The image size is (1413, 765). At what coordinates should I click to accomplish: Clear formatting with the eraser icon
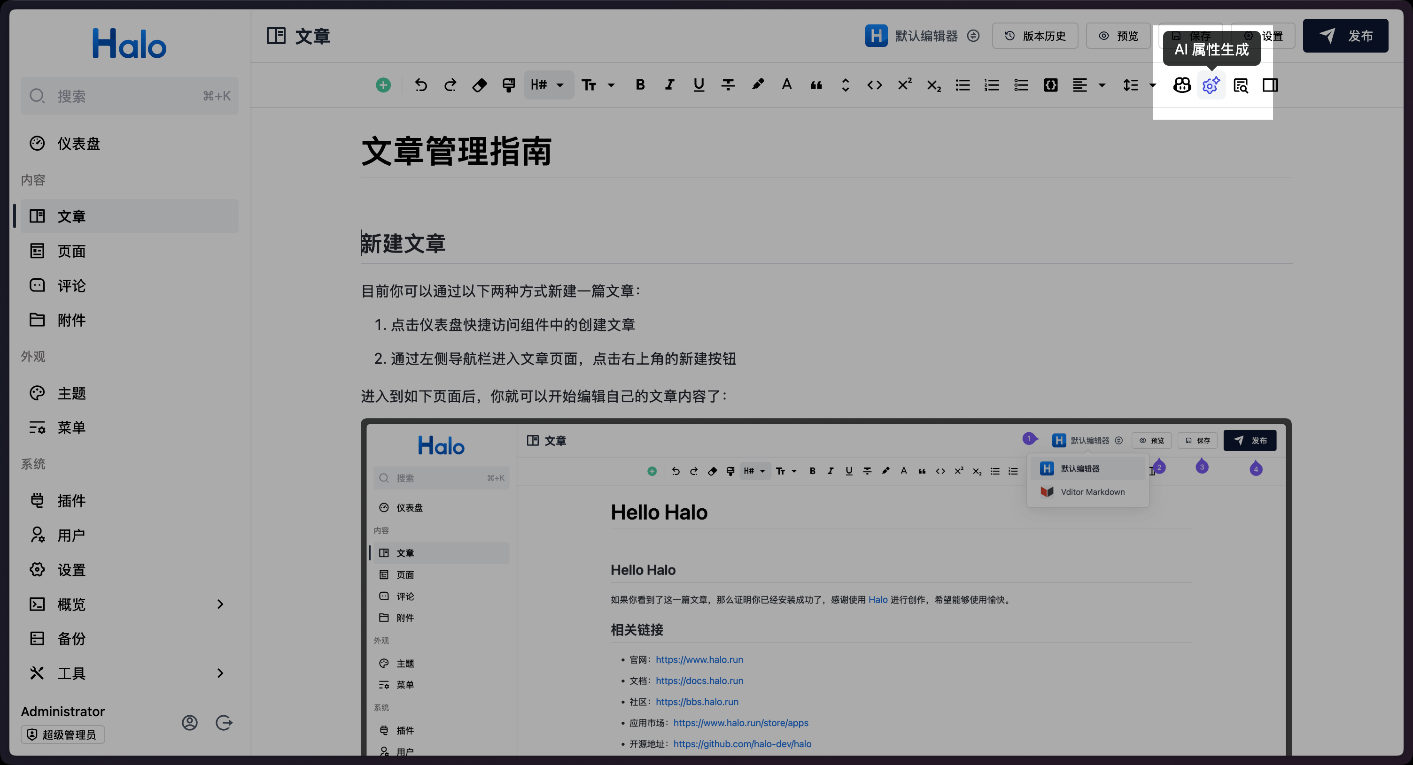coord(480,85)
